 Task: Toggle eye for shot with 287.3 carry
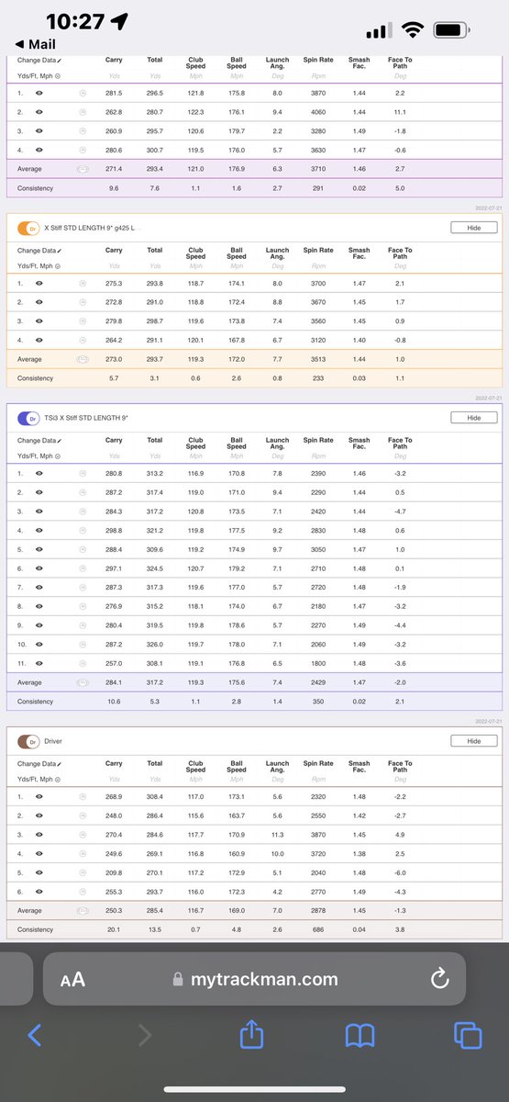[39, 587]
